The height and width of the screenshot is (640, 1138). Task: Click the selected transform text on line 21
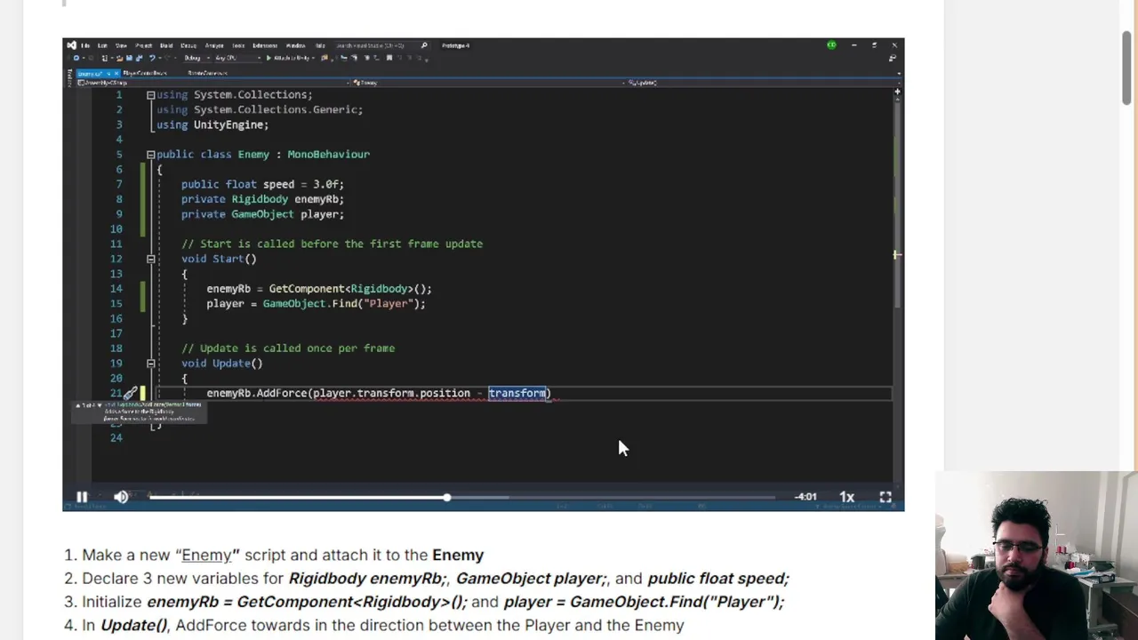coord(517,393)
